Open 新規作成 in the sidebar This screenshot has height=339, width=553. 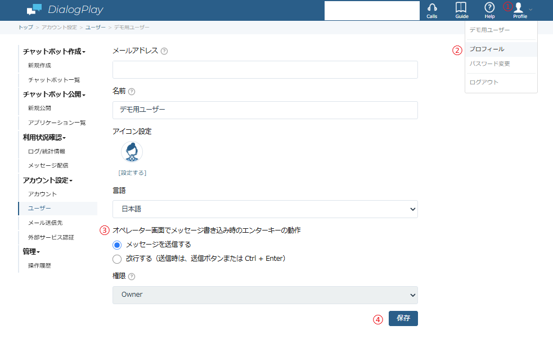pyautogui.click(x=39, y=66)
